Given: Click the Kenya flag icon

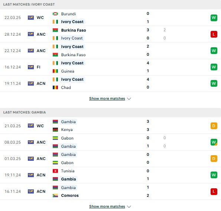Looking at the screenshot, I should tap(55, 130).
